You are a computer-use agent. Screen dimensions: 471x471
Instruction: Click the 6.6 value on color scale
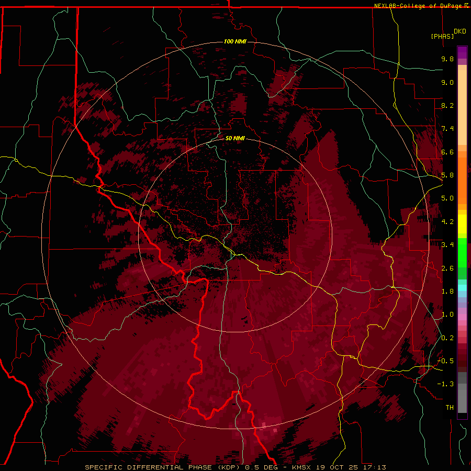(x=447, y=152)
